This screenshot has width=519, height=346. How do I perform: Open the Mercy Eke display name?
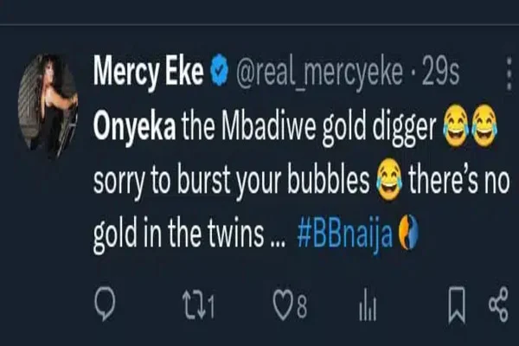(148, 72)
